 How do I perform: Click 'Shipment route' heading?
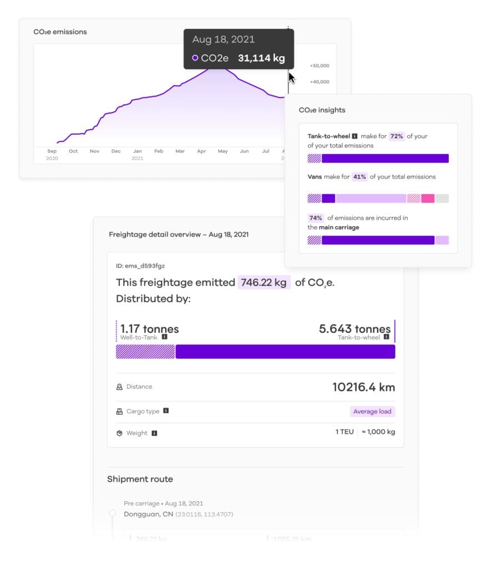tap(140, 479)
